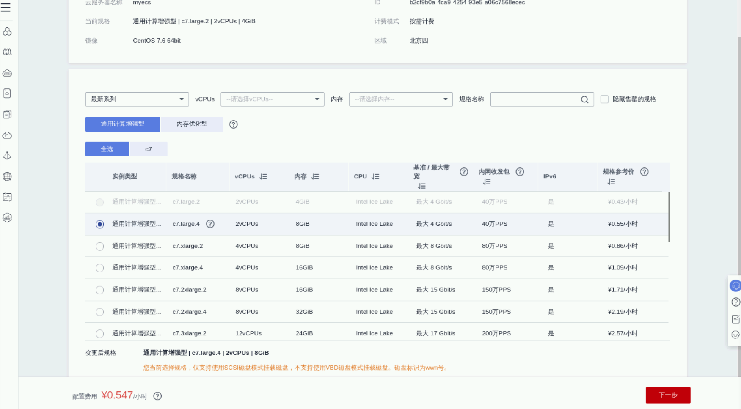Select the c7.3xlarge.2 radio button
Screen dimensions: 741x409
99,334
